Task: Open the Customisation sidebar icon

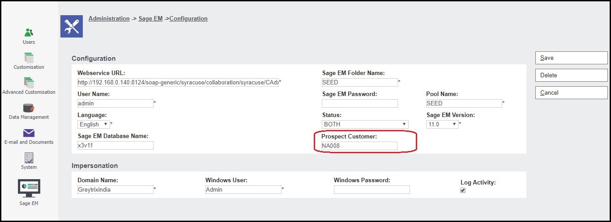Action: click(29, 57)
